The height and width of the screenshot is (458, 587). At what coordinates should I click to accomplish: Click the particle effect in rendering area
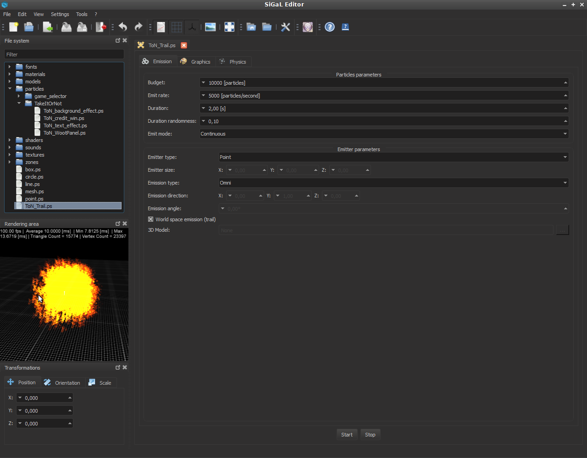coord(65,292)
